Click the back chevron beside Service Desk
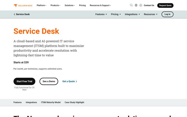Screen dimensions: 187x117 point(14,14)
